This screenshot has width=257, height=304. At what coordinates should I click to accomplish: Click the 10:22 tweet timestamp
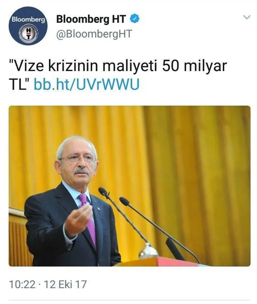tap(22, 284)
